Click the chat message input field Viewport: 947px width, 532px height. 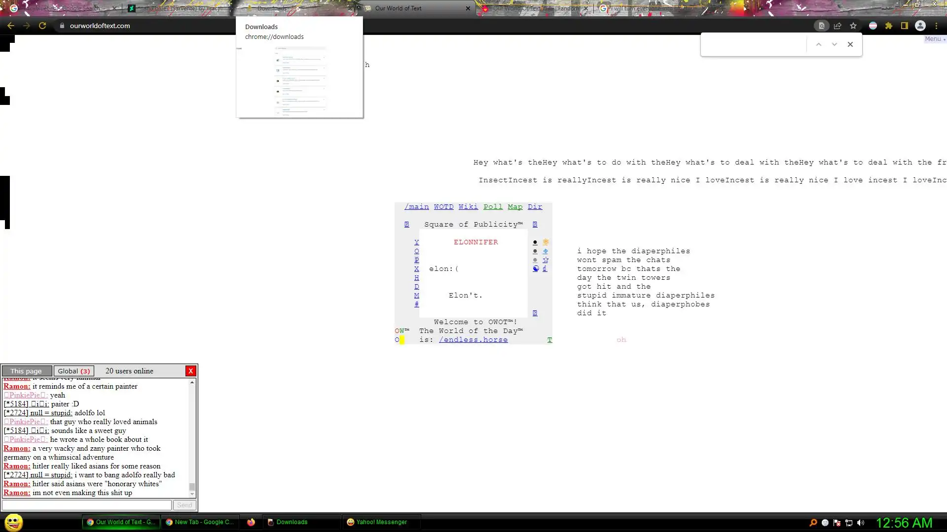tap(87, 505)
